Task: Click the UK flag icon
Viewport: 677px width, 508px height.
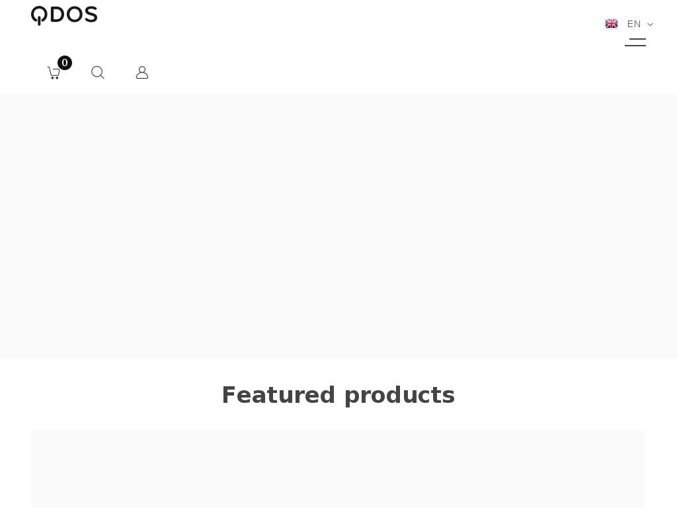Action: pyautogui.click(x=612, y=24)
